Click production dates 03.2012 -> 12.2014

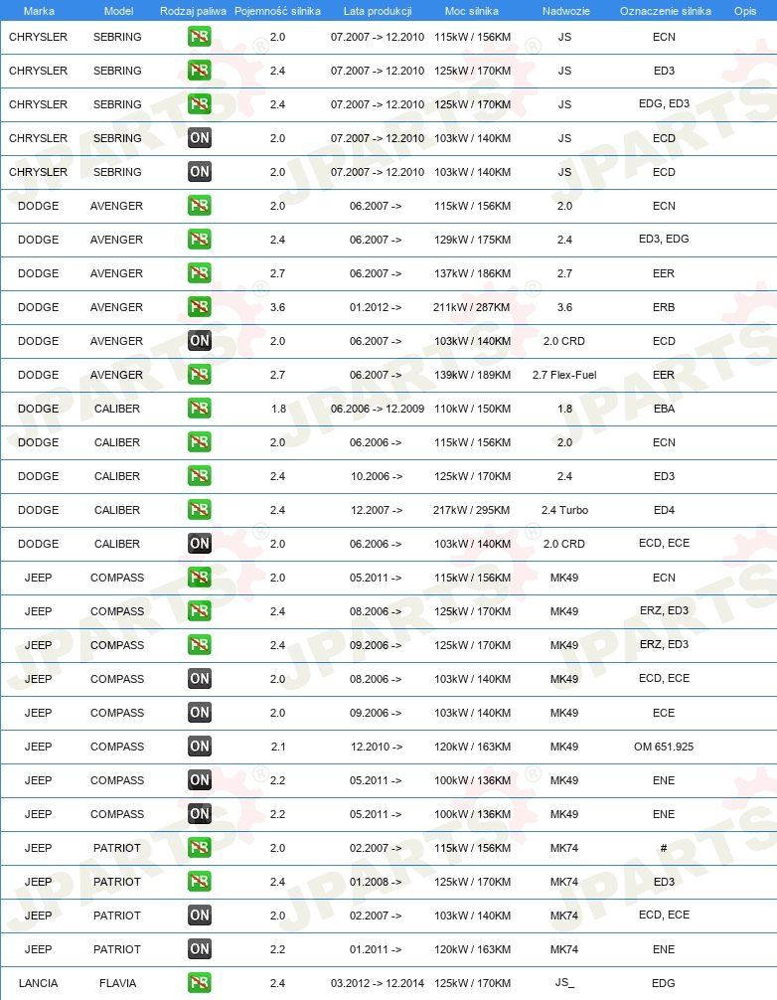pyautogui.click(x=378, y=983)
